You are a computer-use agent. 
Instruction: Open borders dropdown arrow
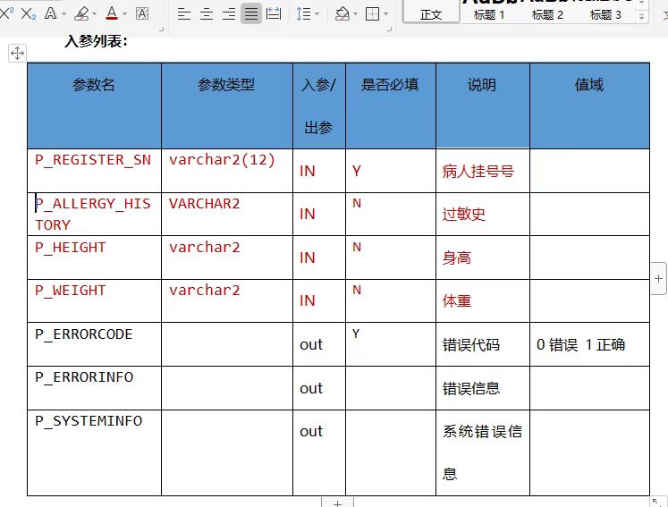coord(385,14)
